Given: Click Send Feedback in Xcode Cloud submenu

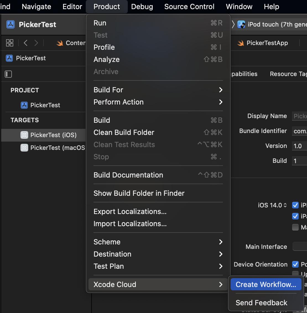Looking at the screenshot, I should pos(266,303).
